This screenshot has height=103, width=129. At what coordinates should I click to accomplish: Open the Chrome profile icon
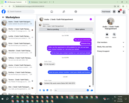(123, 6)
